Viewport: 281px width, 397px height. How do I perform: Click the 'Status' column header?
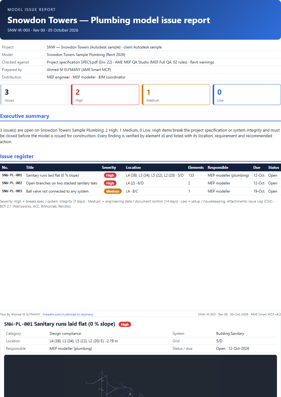274,168
